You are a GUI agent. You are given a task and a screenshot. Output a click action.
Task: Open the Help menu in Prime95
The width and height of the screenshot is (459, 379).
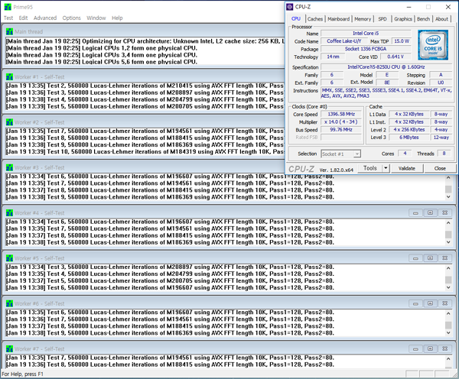(117, 18)
